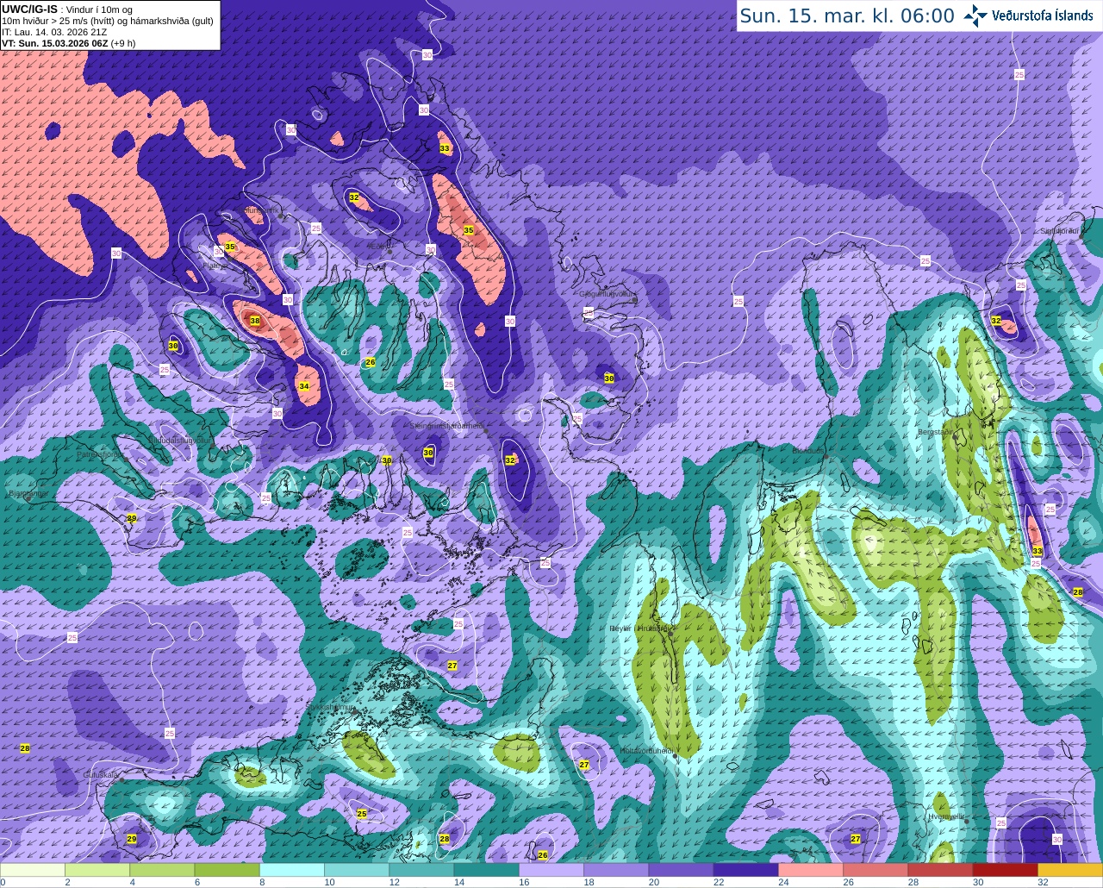Click the white 30 contour label near Hveravellir

(x=1057, y=839)
